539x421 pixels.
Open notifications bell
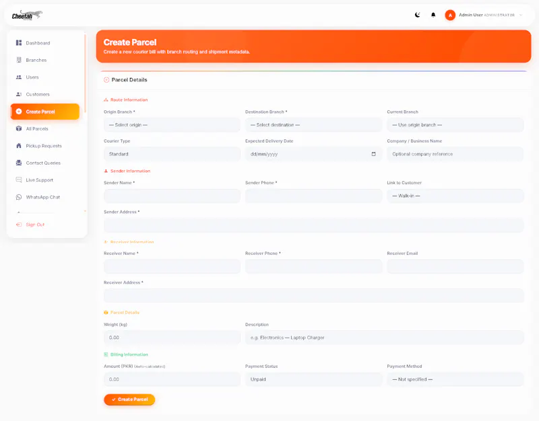(x=433, y=15)
